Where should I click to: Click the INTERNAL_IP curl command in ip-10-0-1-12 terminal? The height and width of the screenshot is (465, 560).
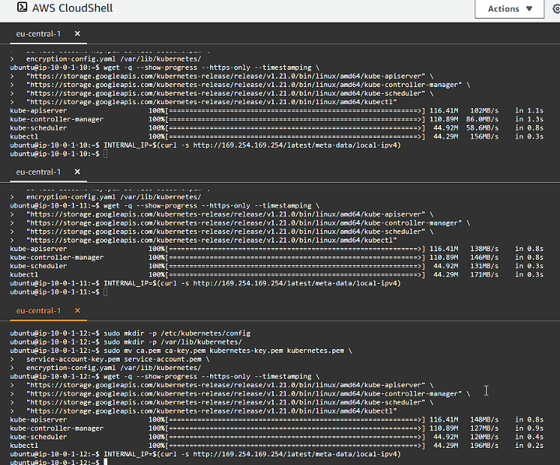[x=252, y=454]
